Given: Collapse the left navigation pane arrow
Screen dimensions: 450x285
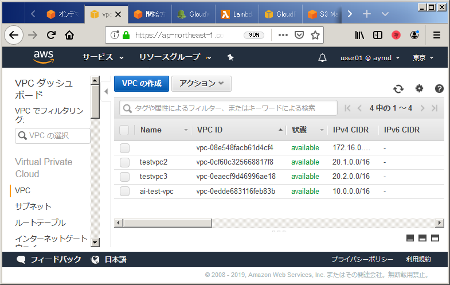Looking at the screenshot, I should [106, 92].
